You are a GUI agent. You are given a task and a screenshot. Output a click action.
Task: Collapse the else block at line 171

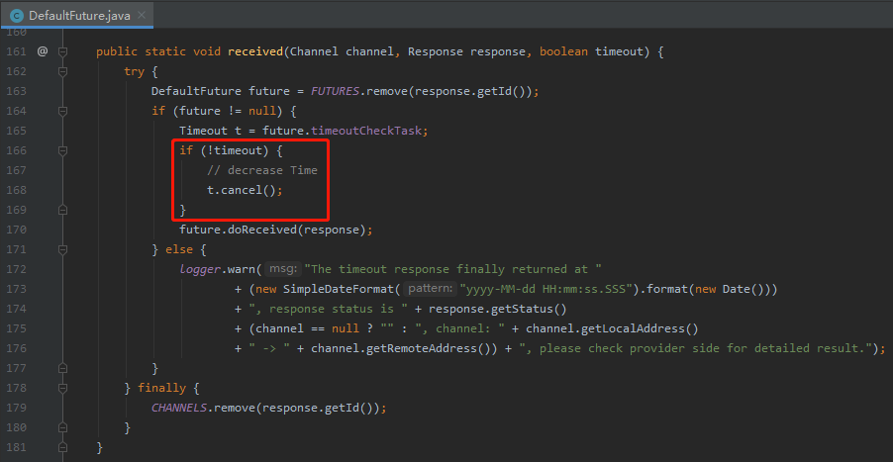point(63,249)
